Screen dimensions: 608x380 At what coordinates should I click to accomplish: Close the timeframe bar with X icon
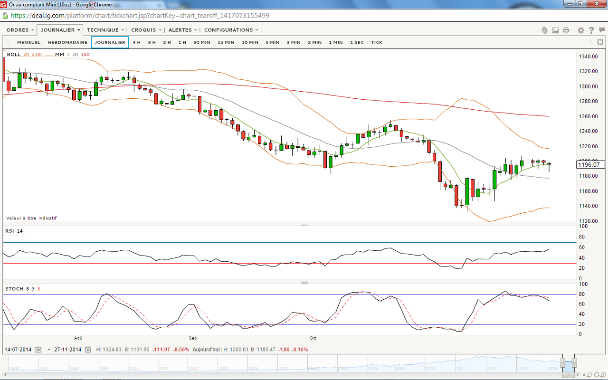600,42
